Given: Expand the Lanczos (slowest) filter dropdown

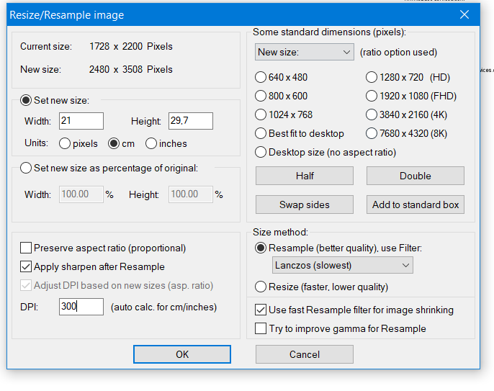Looking at the screenshot, I should [x=343, y=266].
